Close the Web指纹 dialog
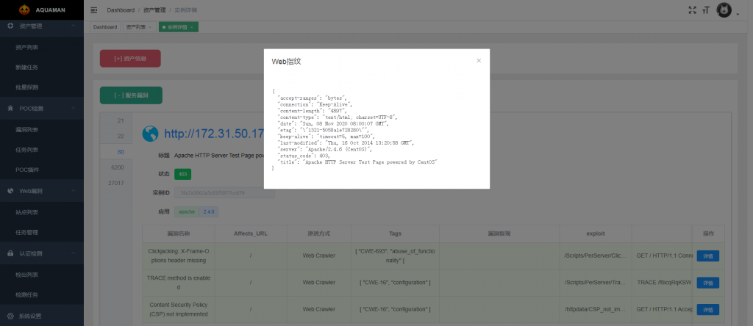Screen dimensions: 753x326 coord(478,60)
